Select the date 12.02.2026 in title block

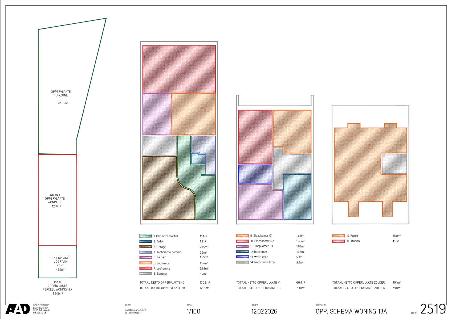tap(264, 311)
